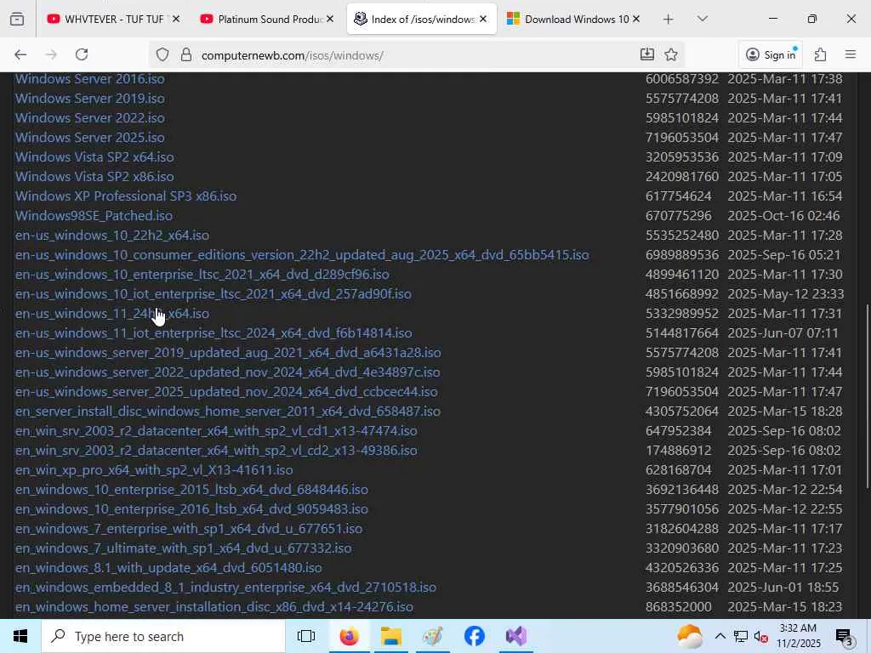Image resolution: width=871 pixels, height=653 pixels.
Task: Download windows_server_2022_updated_nov_2024 ISO
Action: tap(228, 372)
